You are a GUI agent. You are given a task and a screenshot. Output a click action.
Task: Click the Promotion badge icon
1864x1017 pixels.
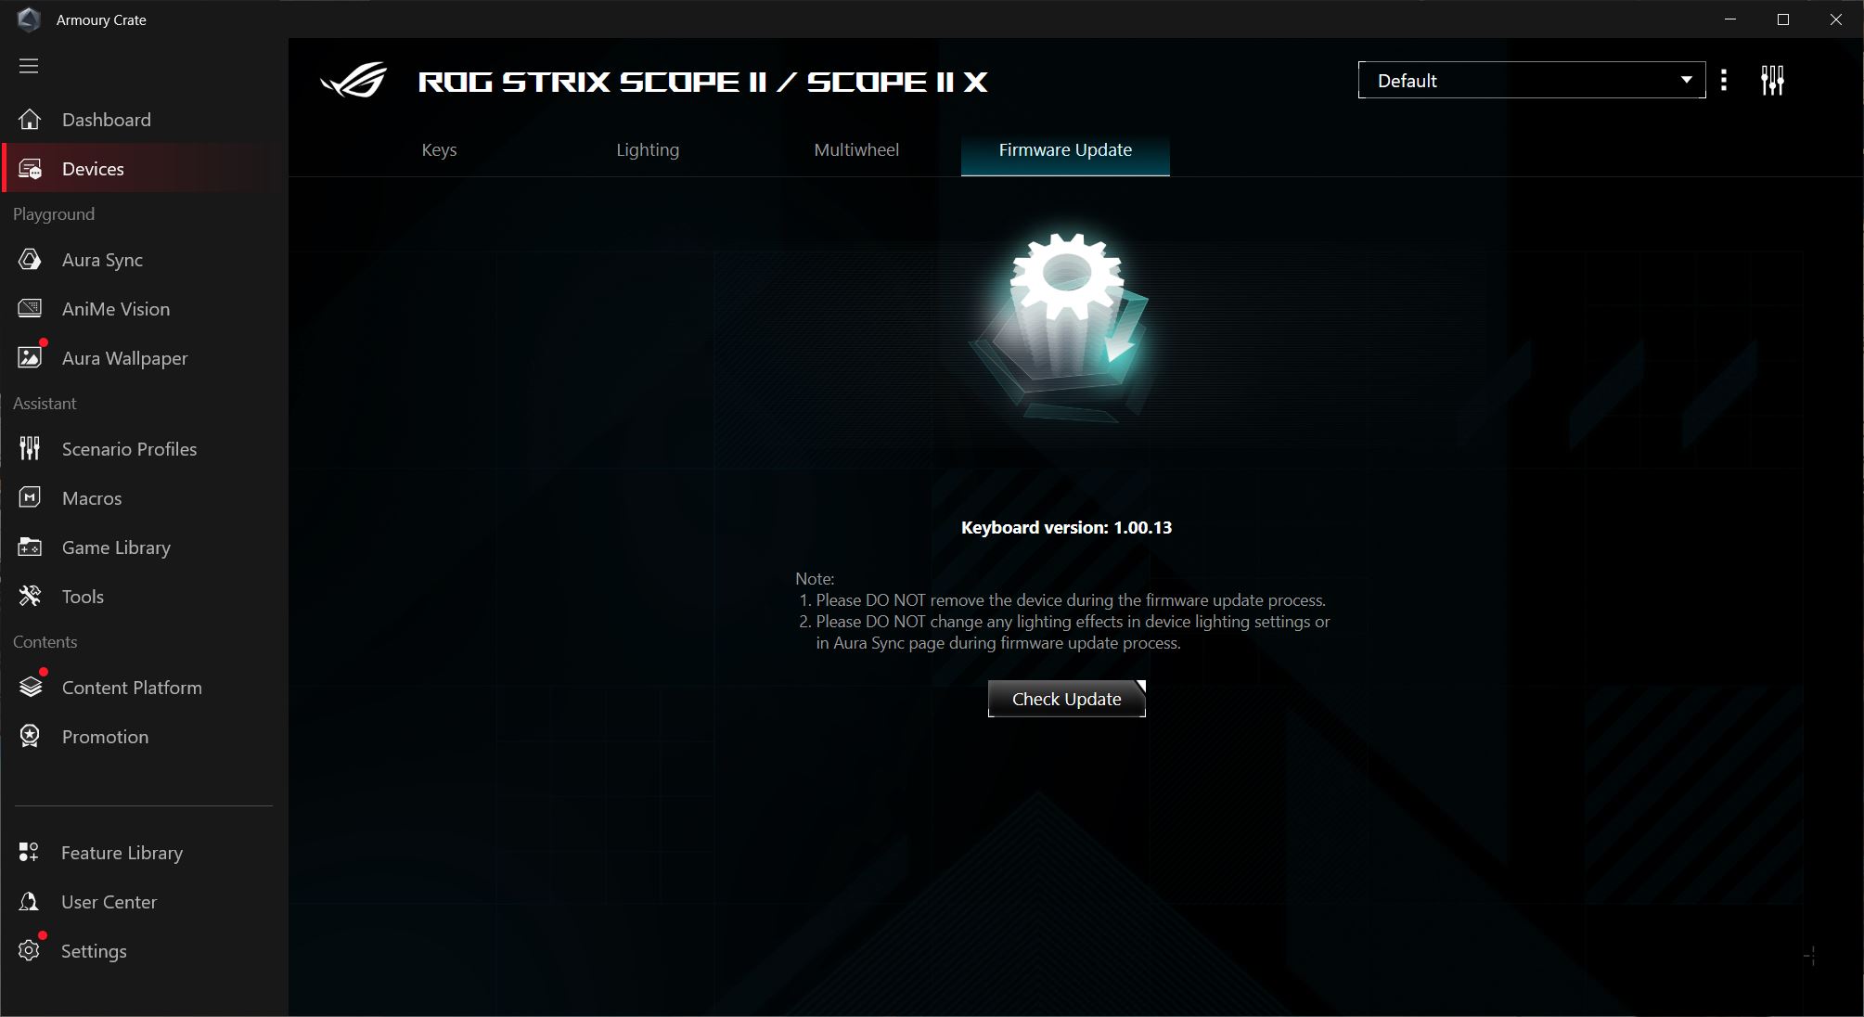(30, 737)
